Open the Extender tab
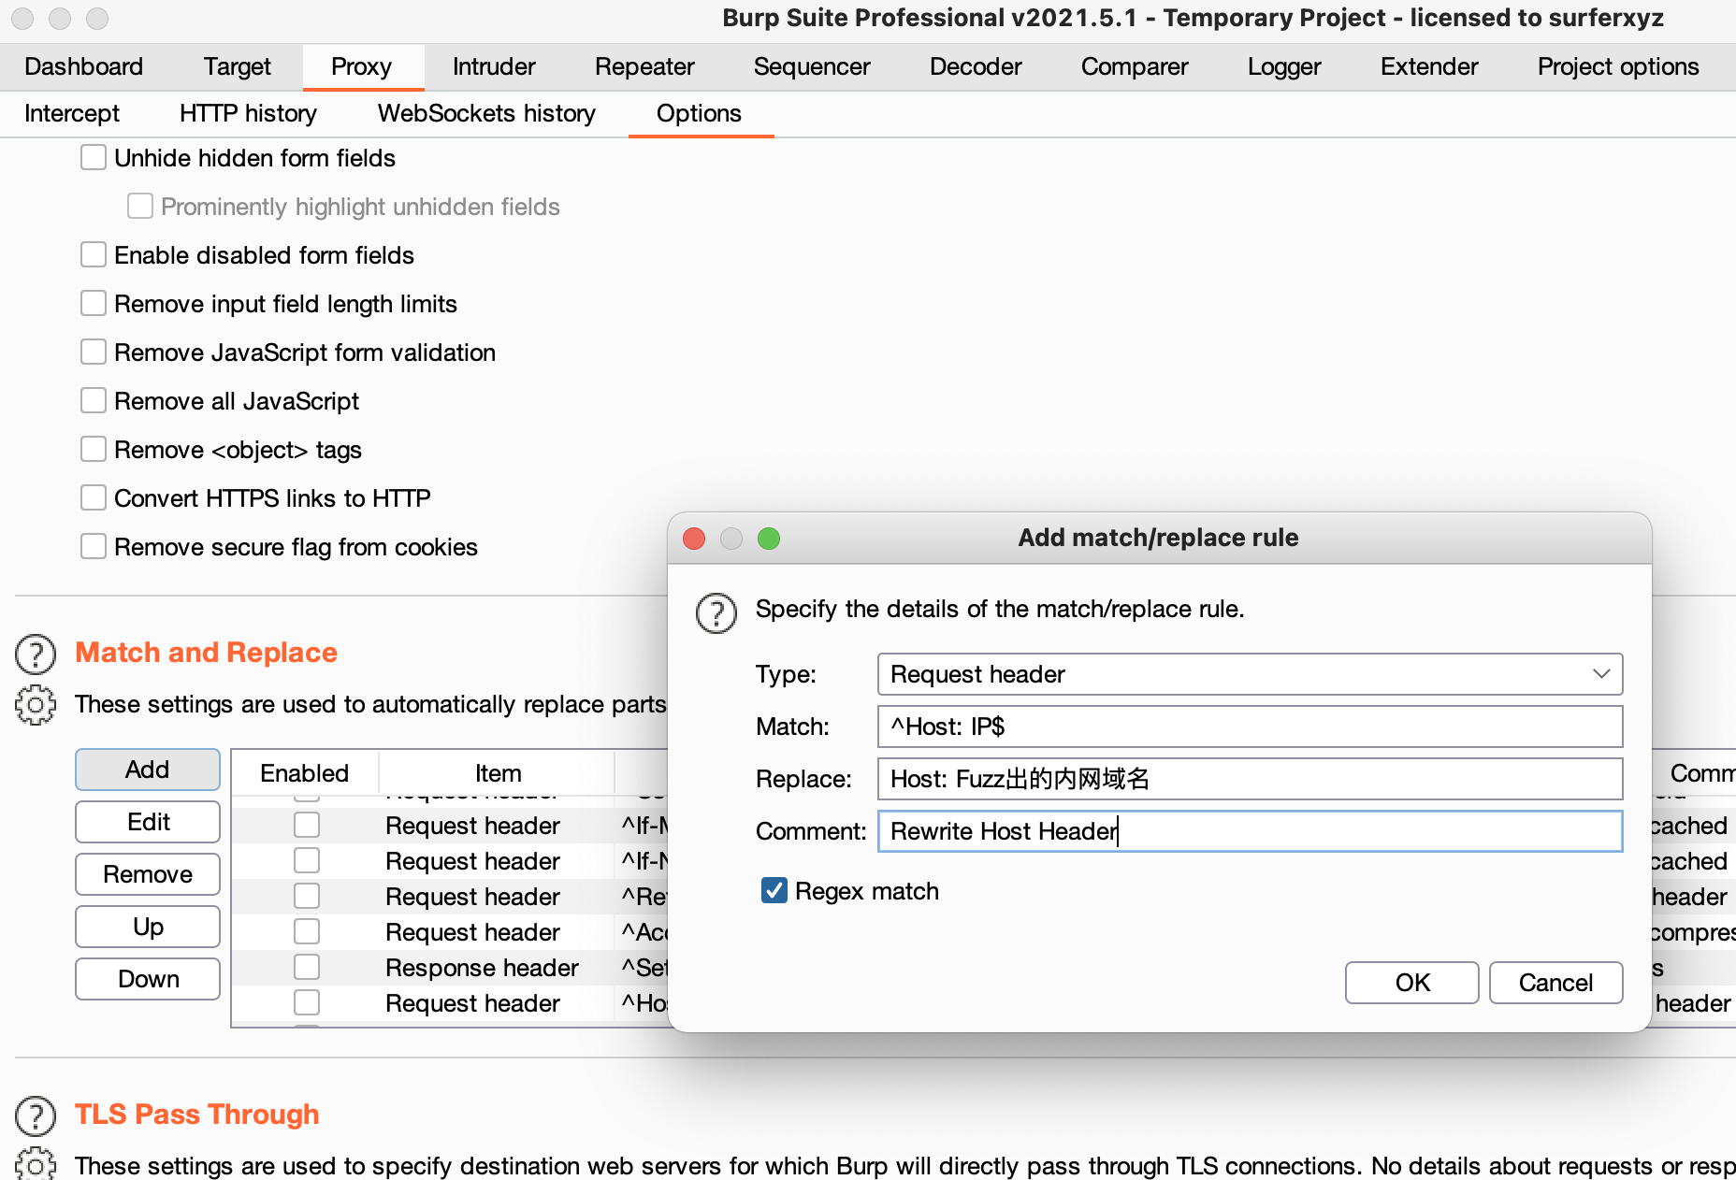Screen dimensions: 1736x1180 (1429, 66)
